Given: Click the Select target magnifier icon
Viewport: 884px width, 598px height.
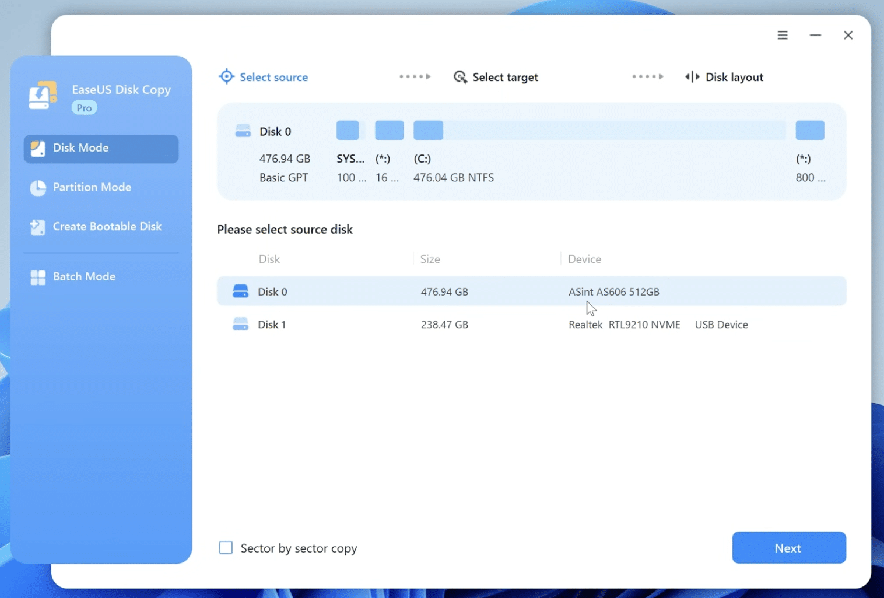Looking at the screenshot, I should pos(461,76).
